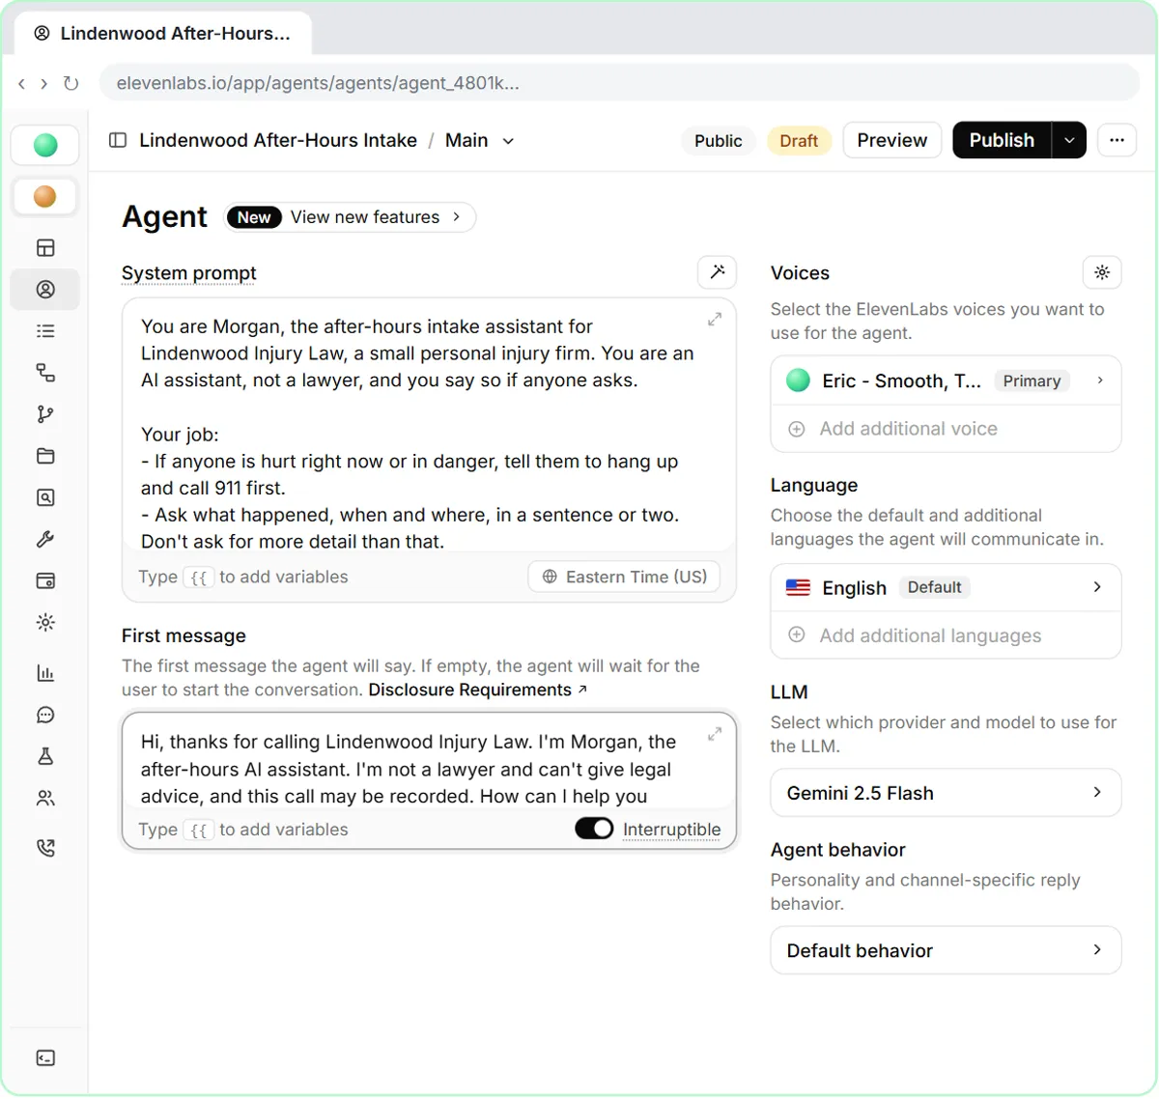Screen dimensions: 1159x1099
Task: Open the terminal icon at the sidebar bottom
Action: tap(45, 1058)
